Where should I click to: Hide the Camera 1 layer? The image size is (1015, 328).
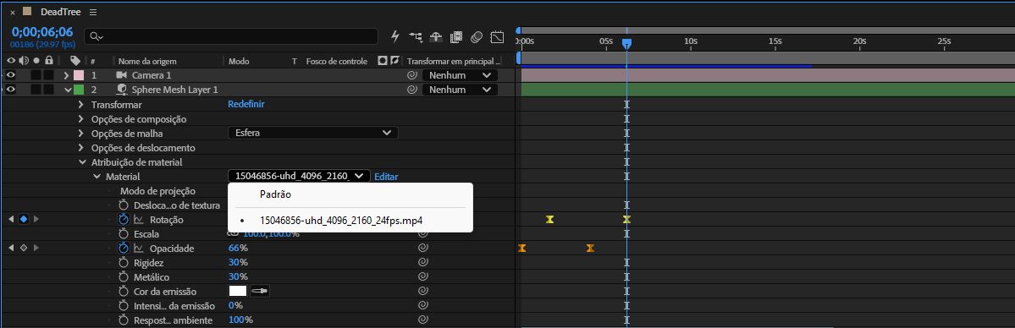coord(11,75)
